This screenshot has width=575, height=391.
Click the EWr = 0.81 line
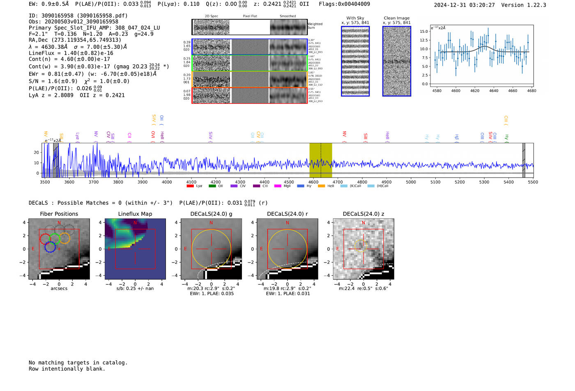pos(92,74)
